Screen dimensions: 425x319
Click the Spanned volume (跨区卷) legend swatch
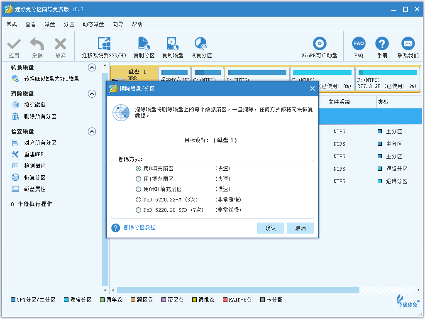tap(133, 300)
